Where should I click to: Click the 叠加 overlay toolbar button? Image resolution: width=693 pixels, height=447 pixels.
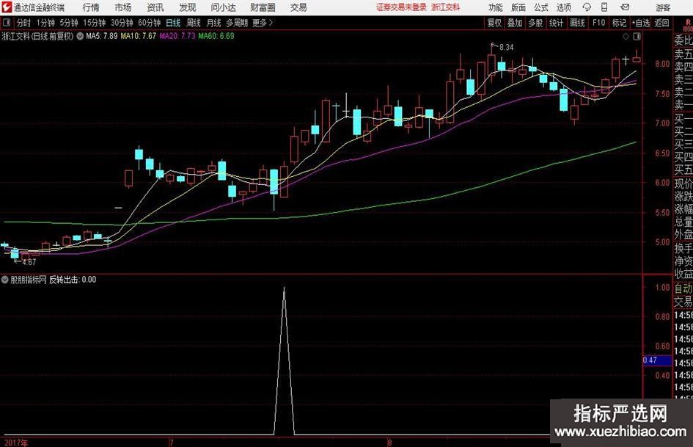click(515, 23)
